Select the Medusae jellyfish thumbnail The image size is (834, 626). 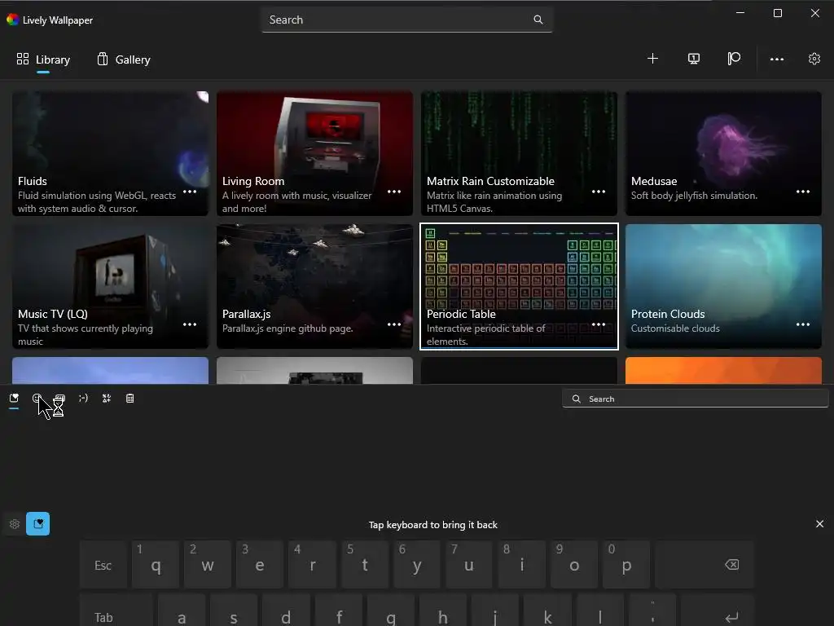pyautogui.click(x=723, y=153)
